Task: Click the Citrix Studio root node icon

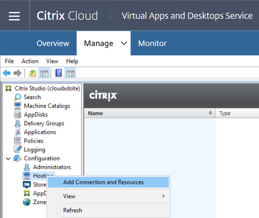Action: [x=8, y=88]
